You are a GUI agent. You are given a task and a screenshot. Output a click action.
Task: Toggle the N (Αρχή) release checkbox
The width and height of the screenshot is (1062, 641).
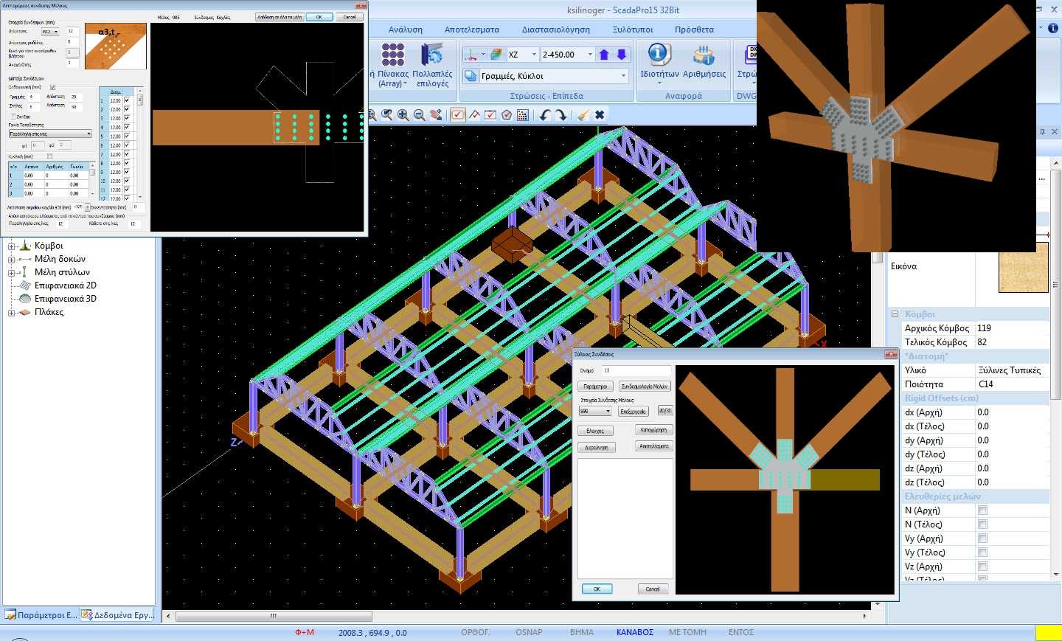(982, 510)
